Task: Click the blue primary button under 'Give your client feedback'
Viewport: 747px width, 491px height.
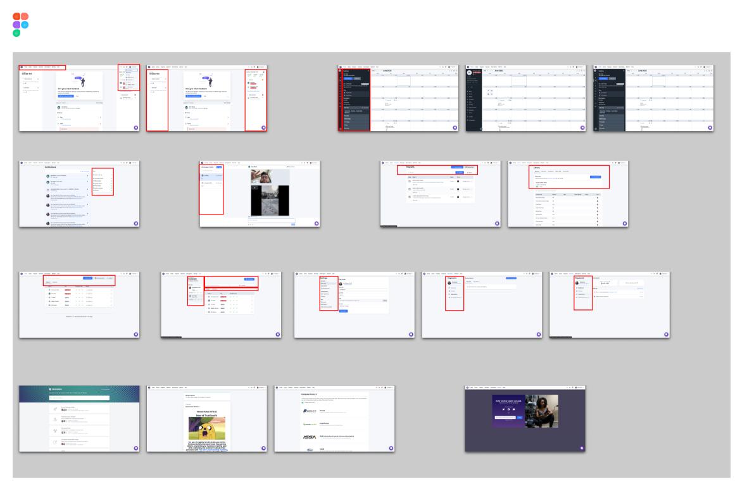Action: (66, 96)
